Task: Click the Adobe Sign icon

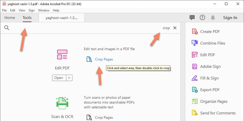Action: 195,67
